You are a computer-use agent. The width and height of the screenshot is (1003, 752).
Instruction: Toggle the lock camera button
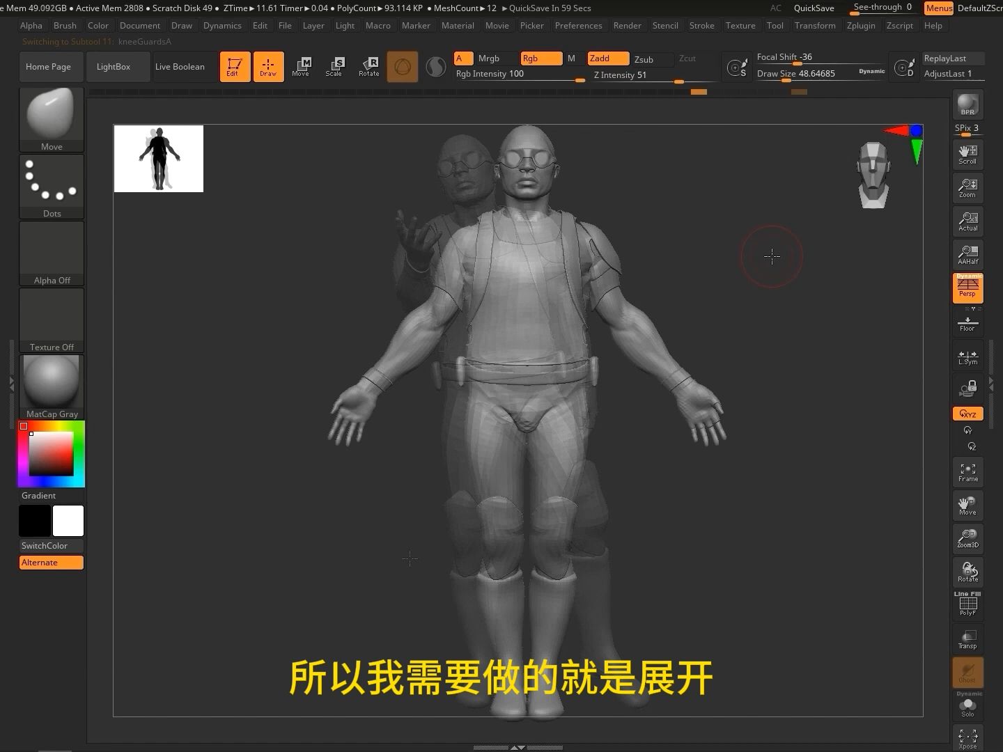pyautogui.click(x=967, y=389)
